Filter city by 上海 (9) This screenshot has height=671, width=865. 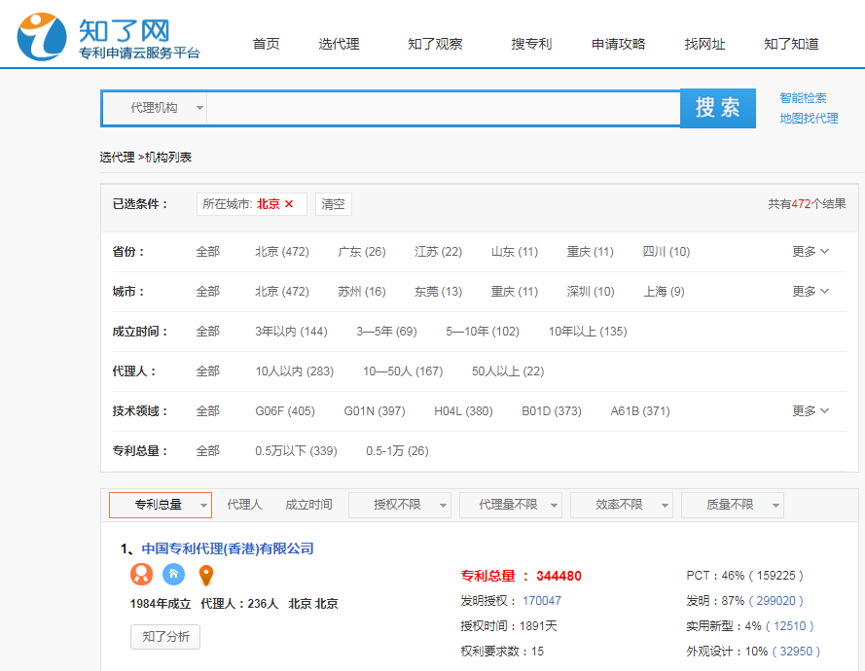pos(664,291)
